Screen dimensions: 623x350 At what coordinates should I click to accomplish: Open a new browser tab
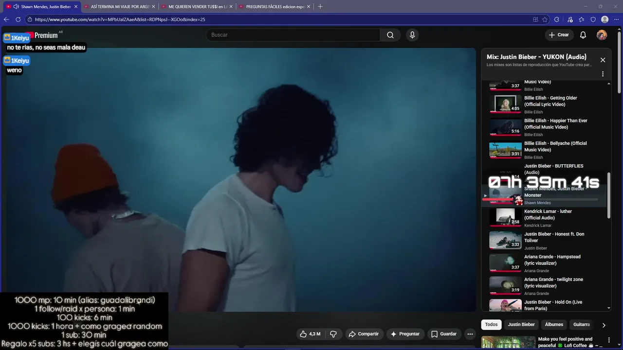click(320, 7)
